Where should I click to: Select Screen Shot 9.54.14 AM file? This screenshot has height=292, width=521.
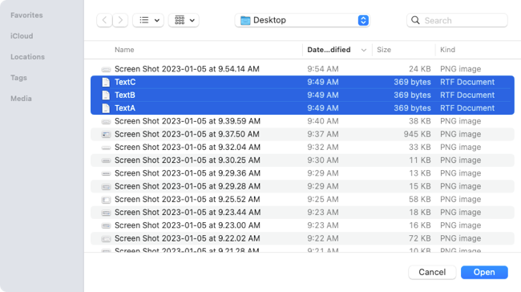point(302,69)
